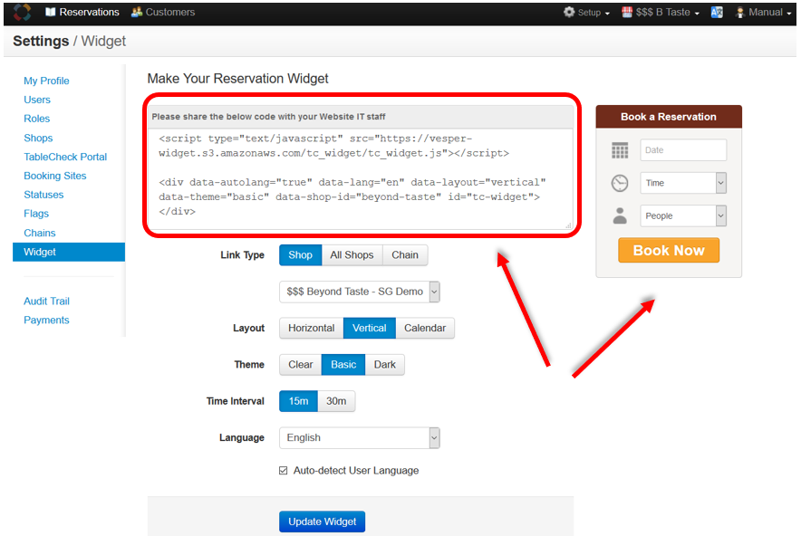Choose the Calendar layout
This screenshot has width=801, height=536.
[x=425, y=328]
